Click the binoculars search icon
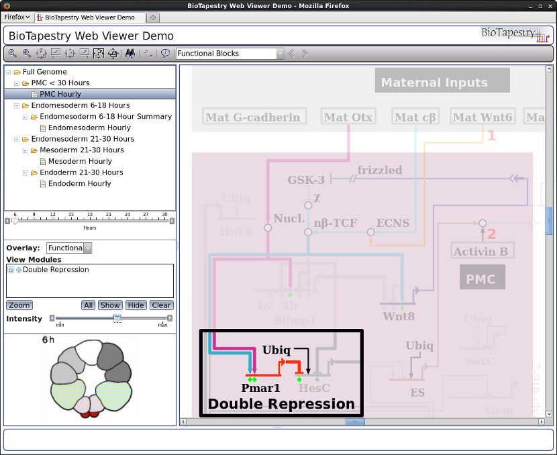 pos(131,54)
